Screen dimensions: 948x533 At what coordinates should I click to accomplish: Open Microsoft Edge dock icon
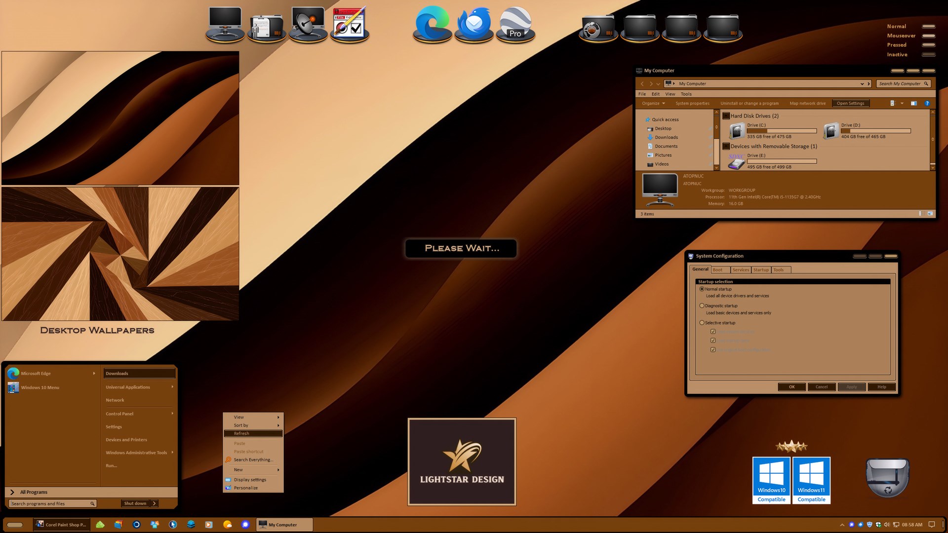click(x=432, y=24)
